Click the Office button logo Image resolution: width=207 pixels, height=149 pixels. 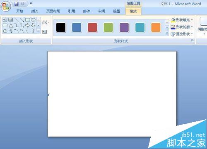6,6
